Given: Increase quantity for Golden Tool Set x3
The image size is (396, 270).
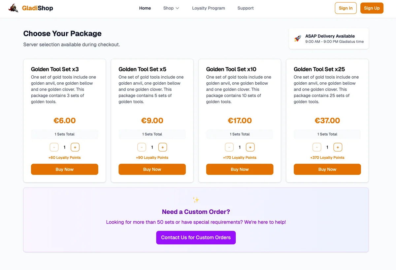Looking at the screenshot, I should (75, 147).
